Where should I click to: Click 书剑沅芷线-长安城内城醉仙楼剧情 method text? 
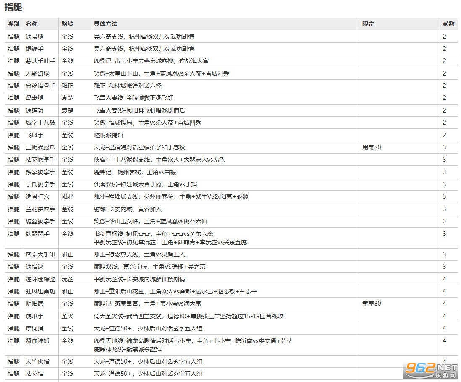[139, 279]
